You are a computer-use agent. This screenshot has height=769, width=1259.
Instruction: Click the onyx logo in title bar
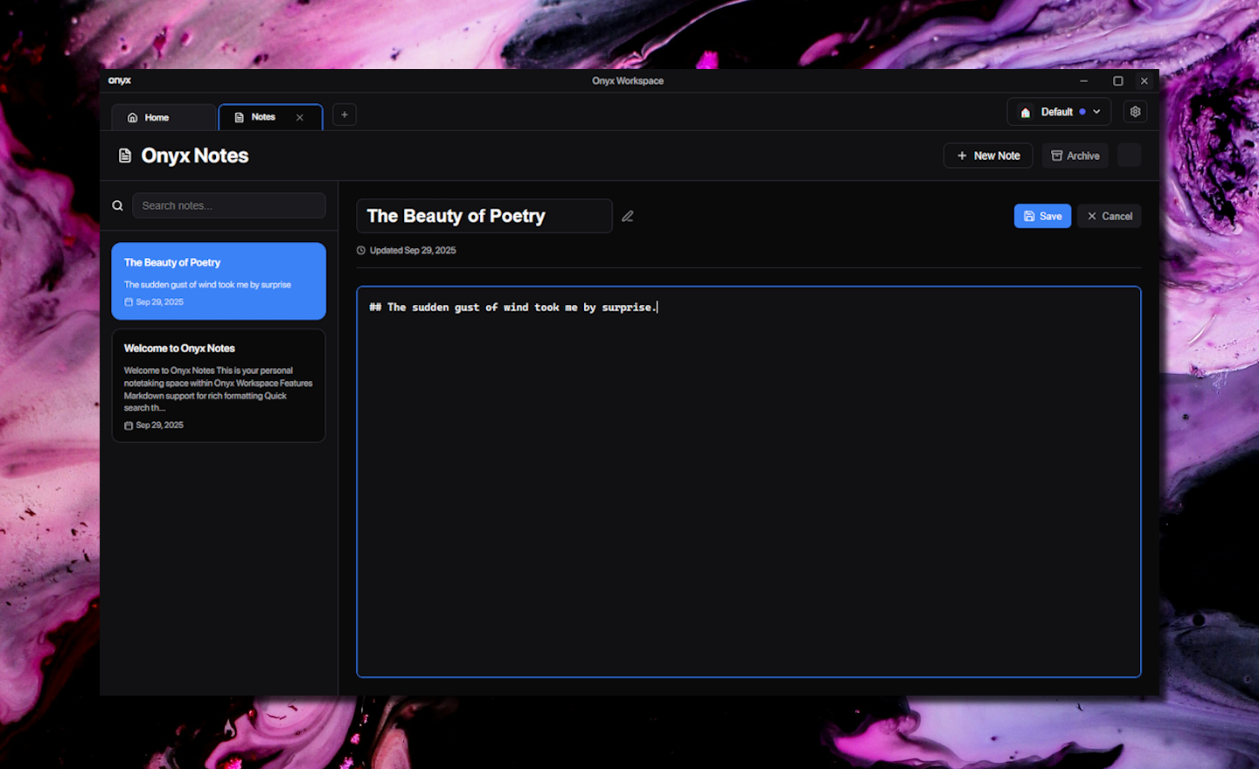tap(120, 80)
